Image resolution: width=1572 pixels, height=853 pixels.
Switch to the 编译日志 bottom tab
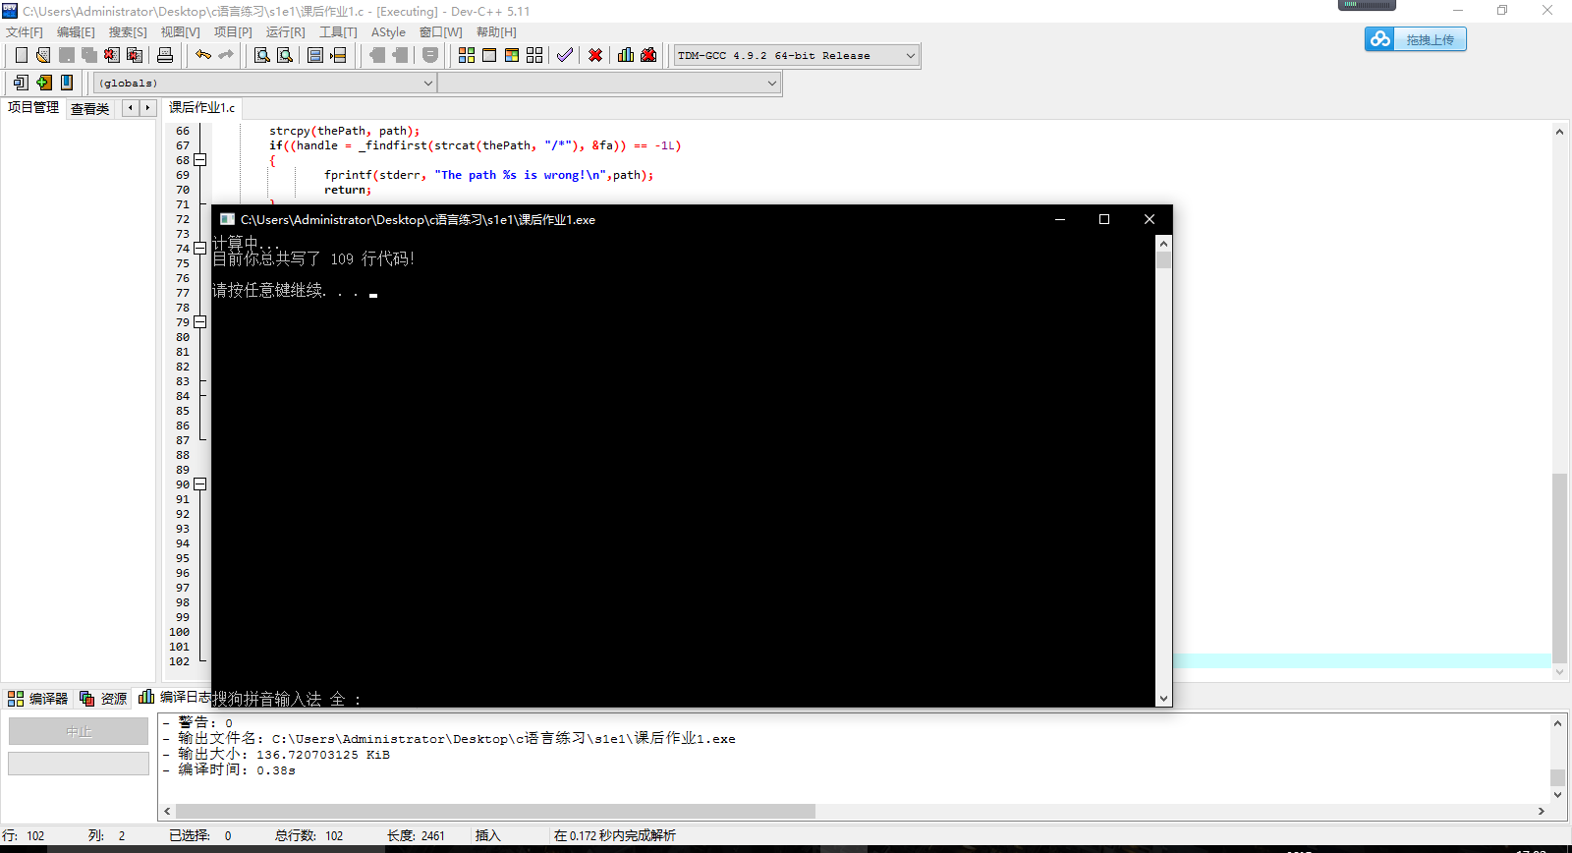[x=174, y=697]
